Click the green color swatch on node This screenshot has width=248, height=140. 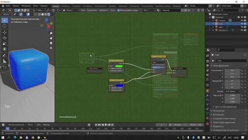pos(119,66)
